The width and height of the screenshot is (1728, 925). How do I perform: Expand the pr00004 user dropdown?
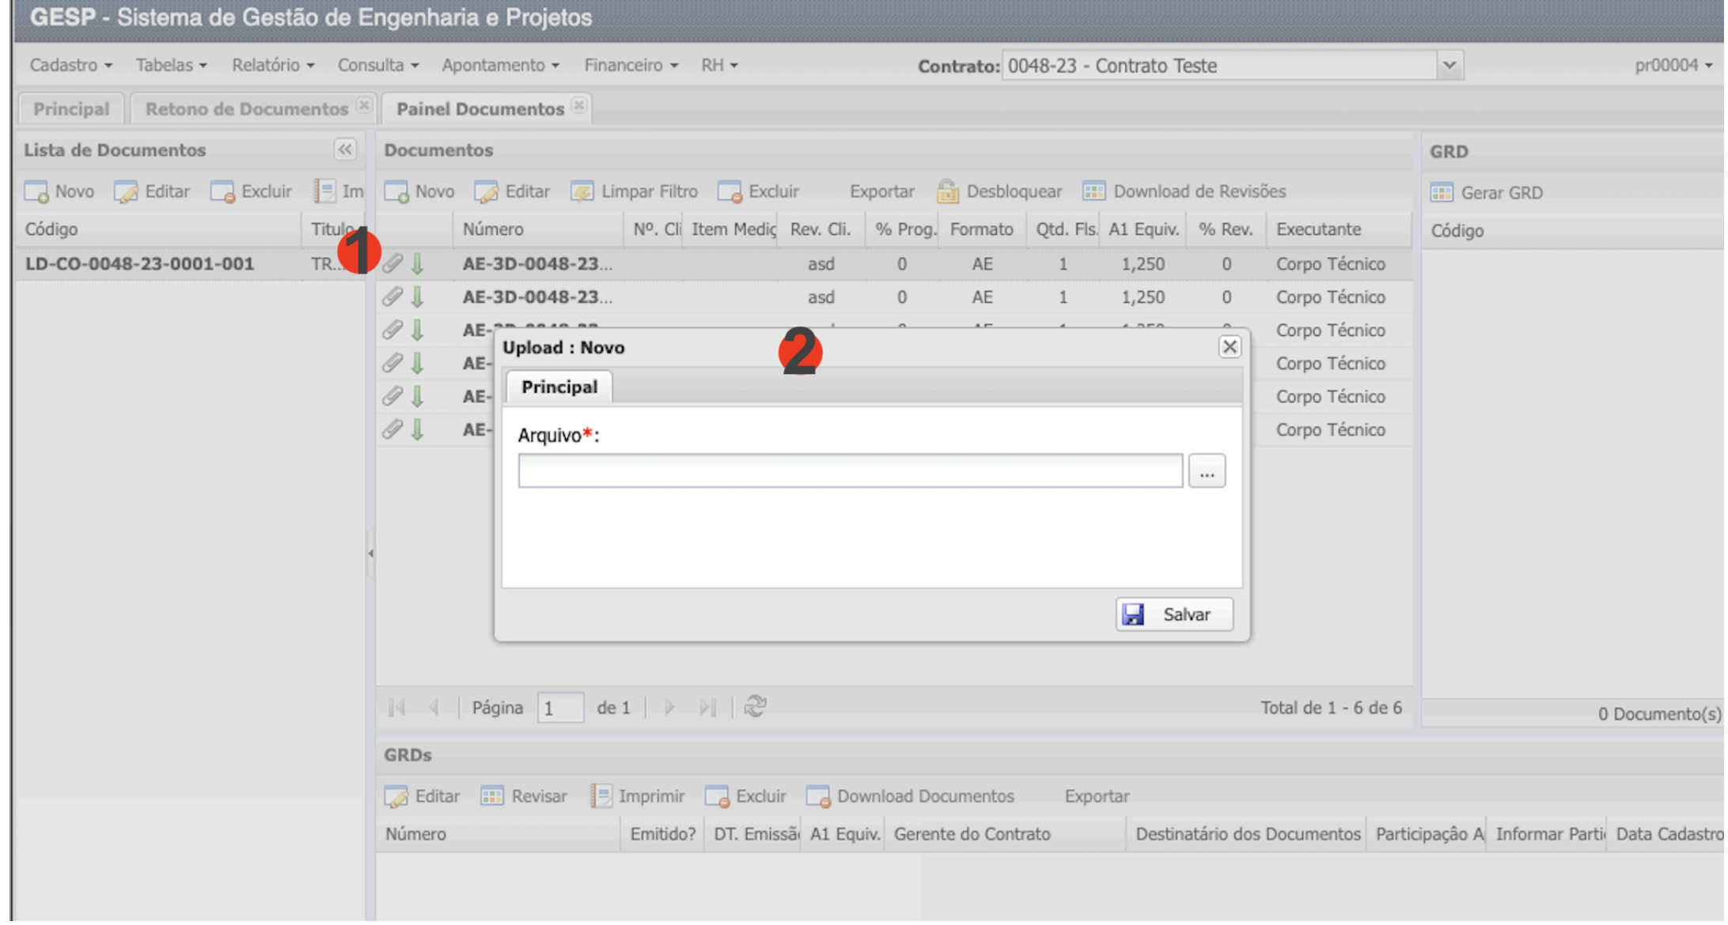click(1673, 66)
